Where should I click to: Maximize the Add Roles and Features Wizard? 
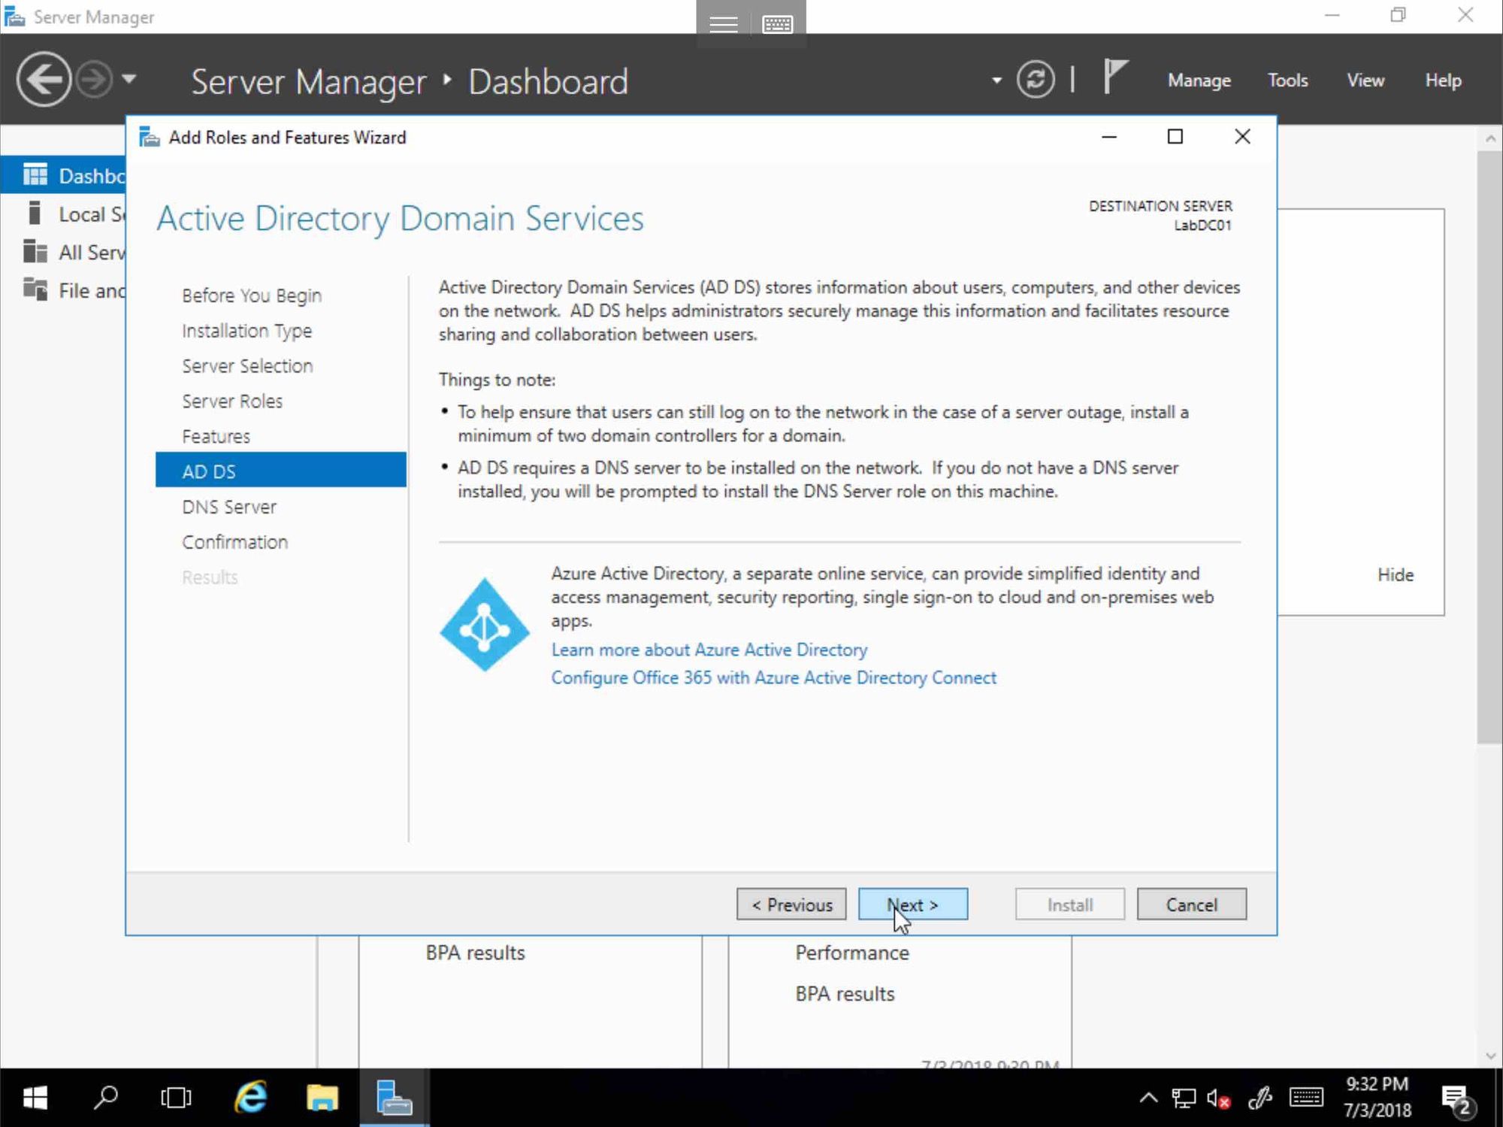tap(1175, 137)
